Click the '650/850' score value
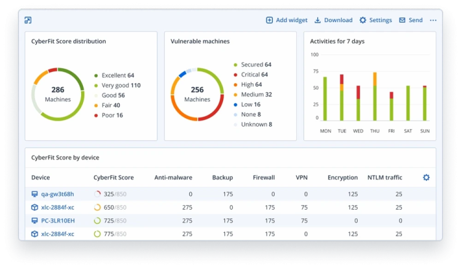 pyautogui.click(x=115, y=207)
